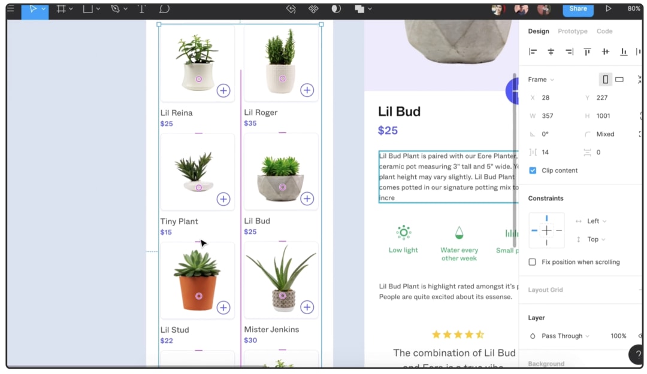This screenshot has height=374, width=647.
Task: Open horizontal constraint Left dropdown
Action: [597, 221]
